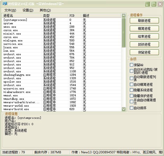Click the 进程雷达 app icon in title bar
Viewport: 164px width, 156px height.
pos(5,4)
